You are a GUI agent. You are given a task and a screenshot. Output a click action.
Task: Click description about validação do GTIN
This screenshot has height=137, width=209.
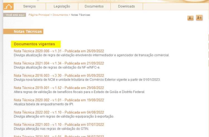click(51, 129)
